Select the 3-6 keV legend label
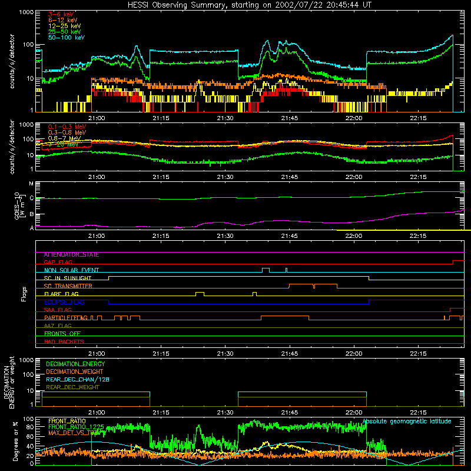Image resolution: width=471 pixels, height=471 pixels. coord(61,14)
